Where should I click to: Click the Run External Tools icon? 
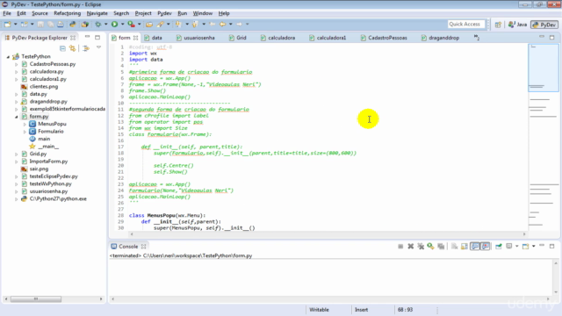pyautogui.click(x=132, y=25)
